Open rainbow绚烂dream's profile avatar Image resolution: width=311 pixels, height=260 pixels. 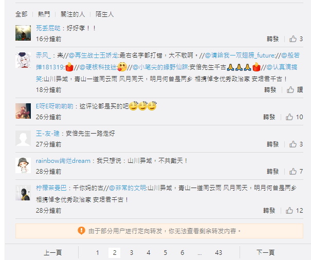tap(23, 165)
